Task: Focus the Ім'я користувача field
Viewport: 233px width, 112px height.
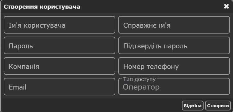Action: pos(59,25)
